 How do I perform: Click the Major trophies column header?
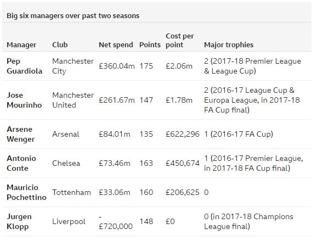229,44
